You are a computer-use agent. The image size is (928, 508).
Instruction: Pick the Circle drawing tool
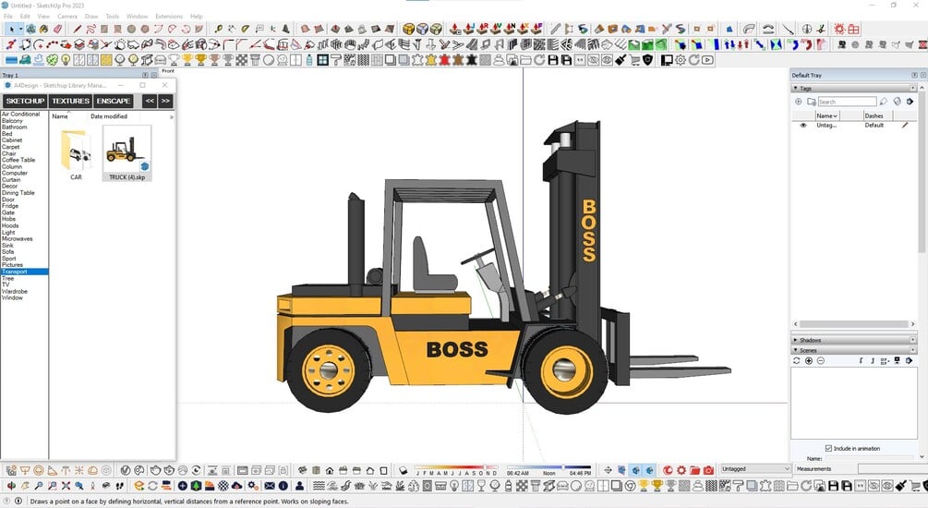(x=131, y=29)
